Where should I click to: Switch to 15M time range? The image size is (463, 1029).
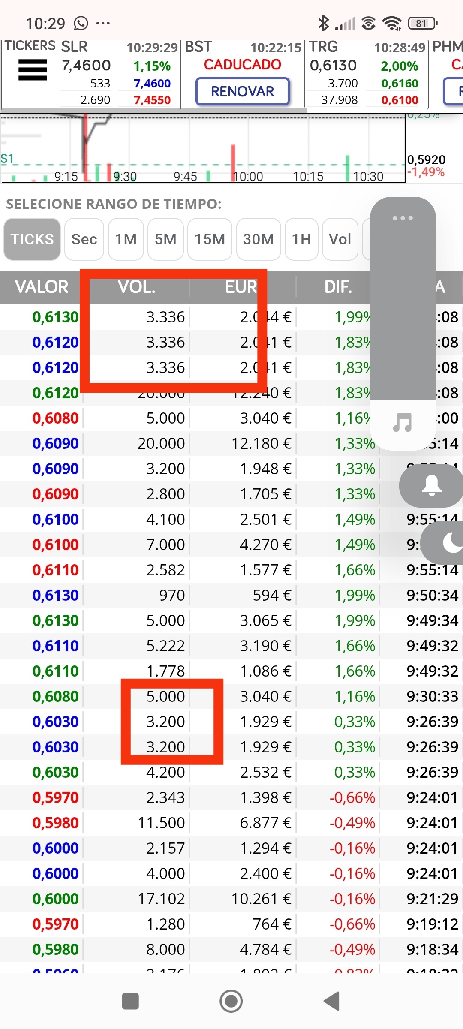(210, 239)
